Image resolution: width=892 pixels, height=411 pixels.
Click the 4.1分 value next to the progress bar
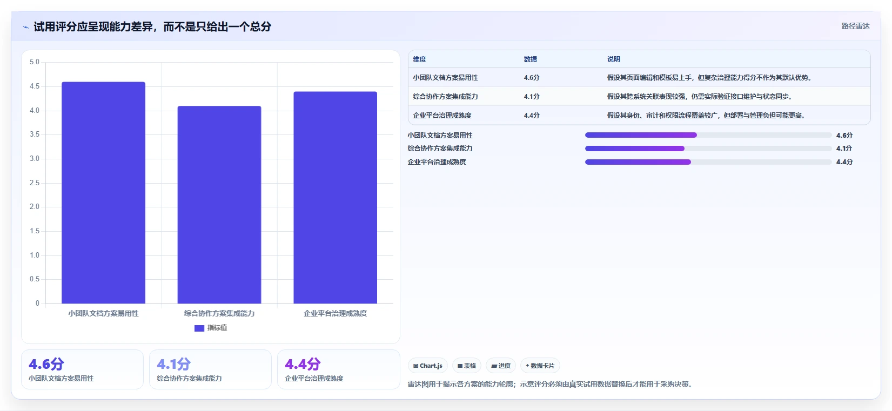(x=844, y=149)
